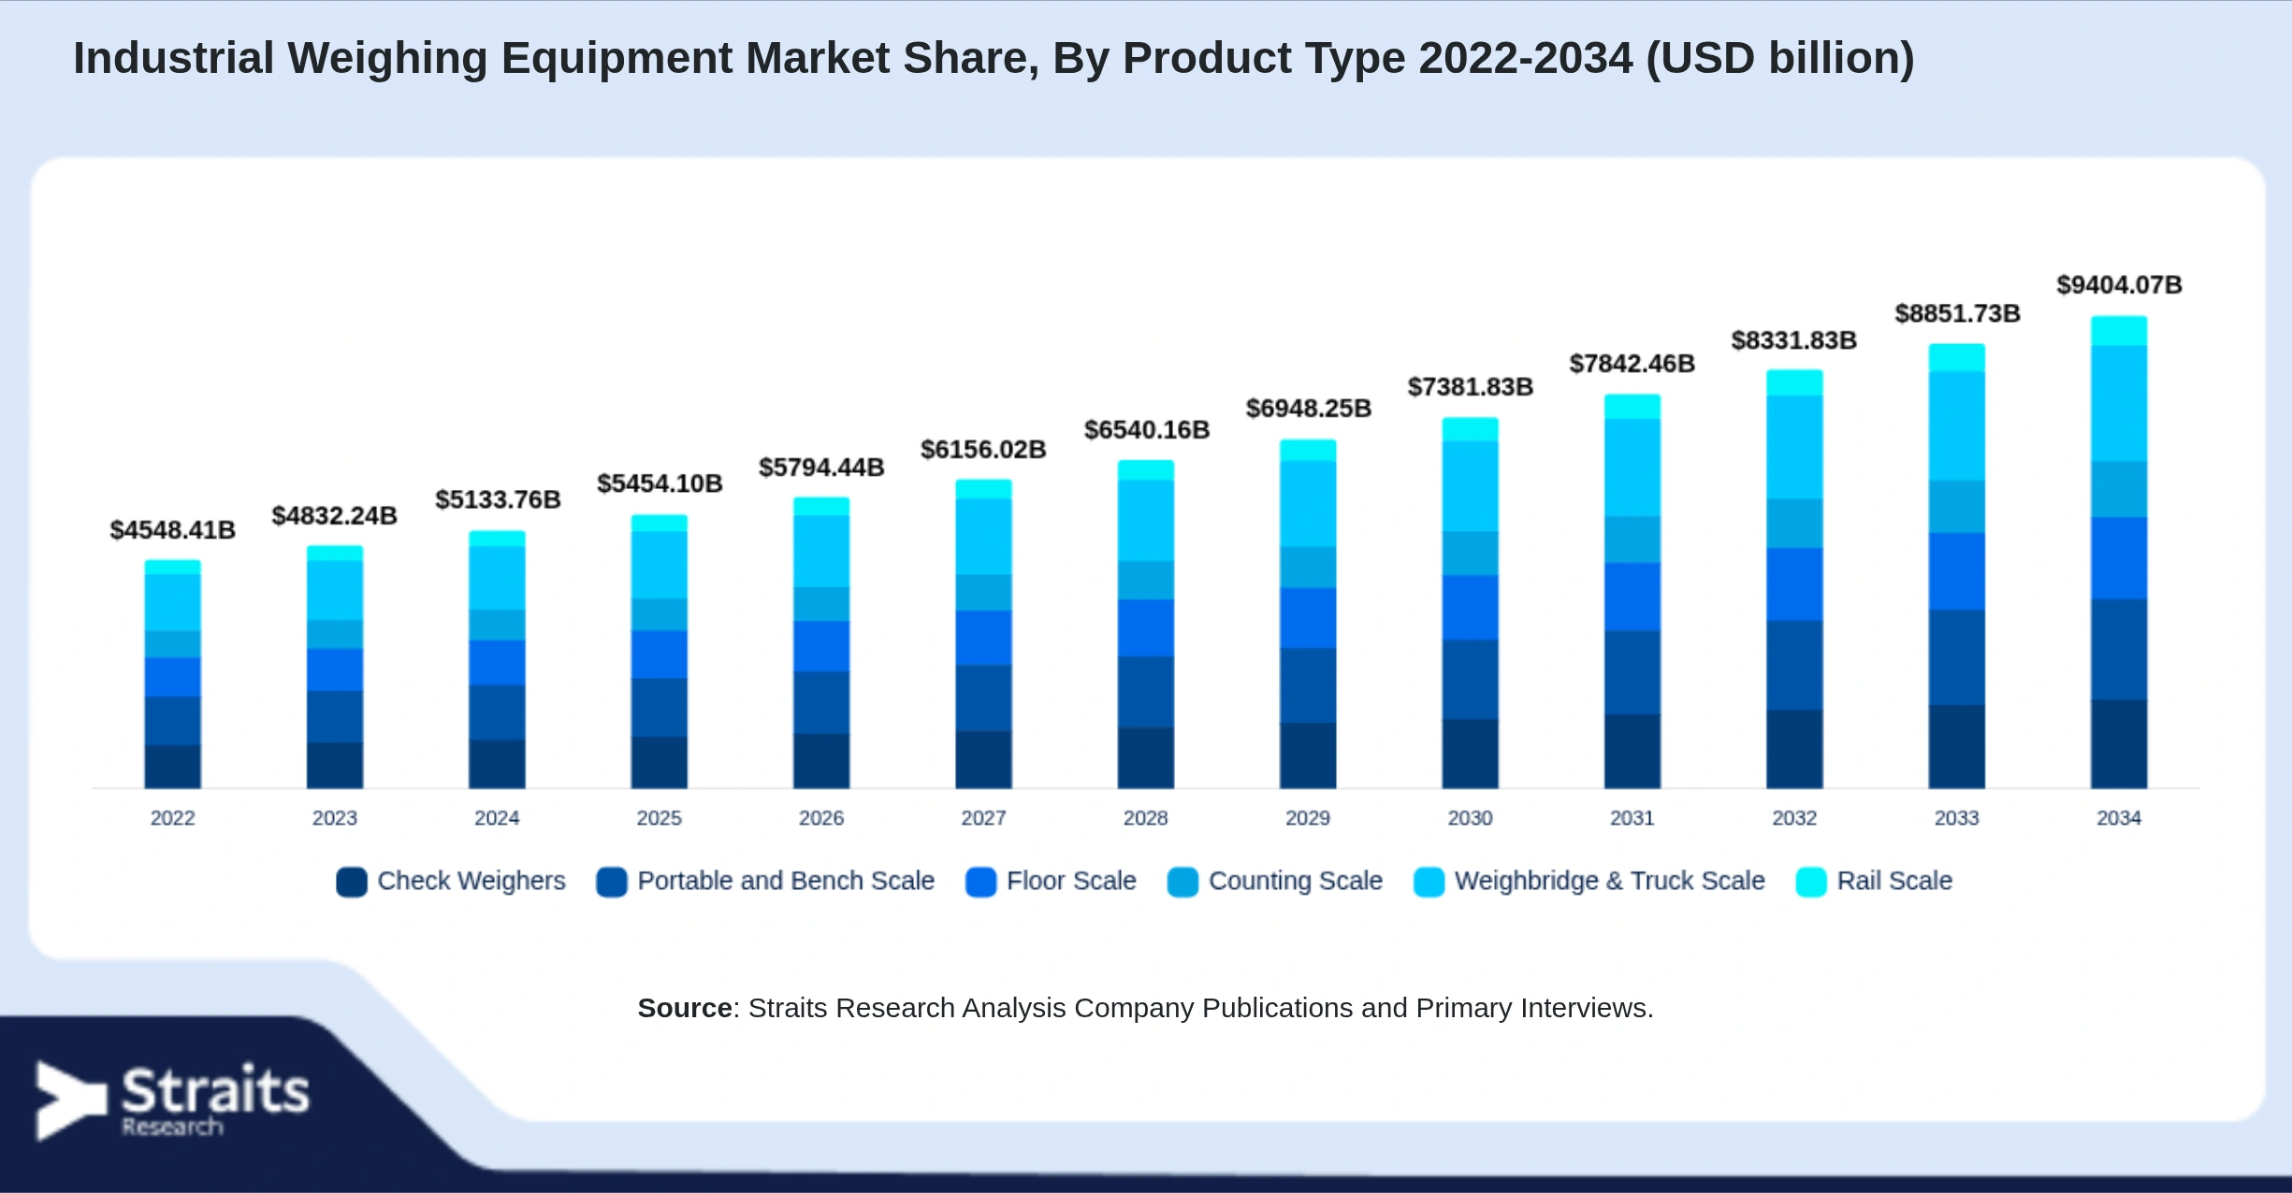This screenshot has width=2292, height=1193.
Task: Click the $6540.16B value label
Action: [1147, 430]
